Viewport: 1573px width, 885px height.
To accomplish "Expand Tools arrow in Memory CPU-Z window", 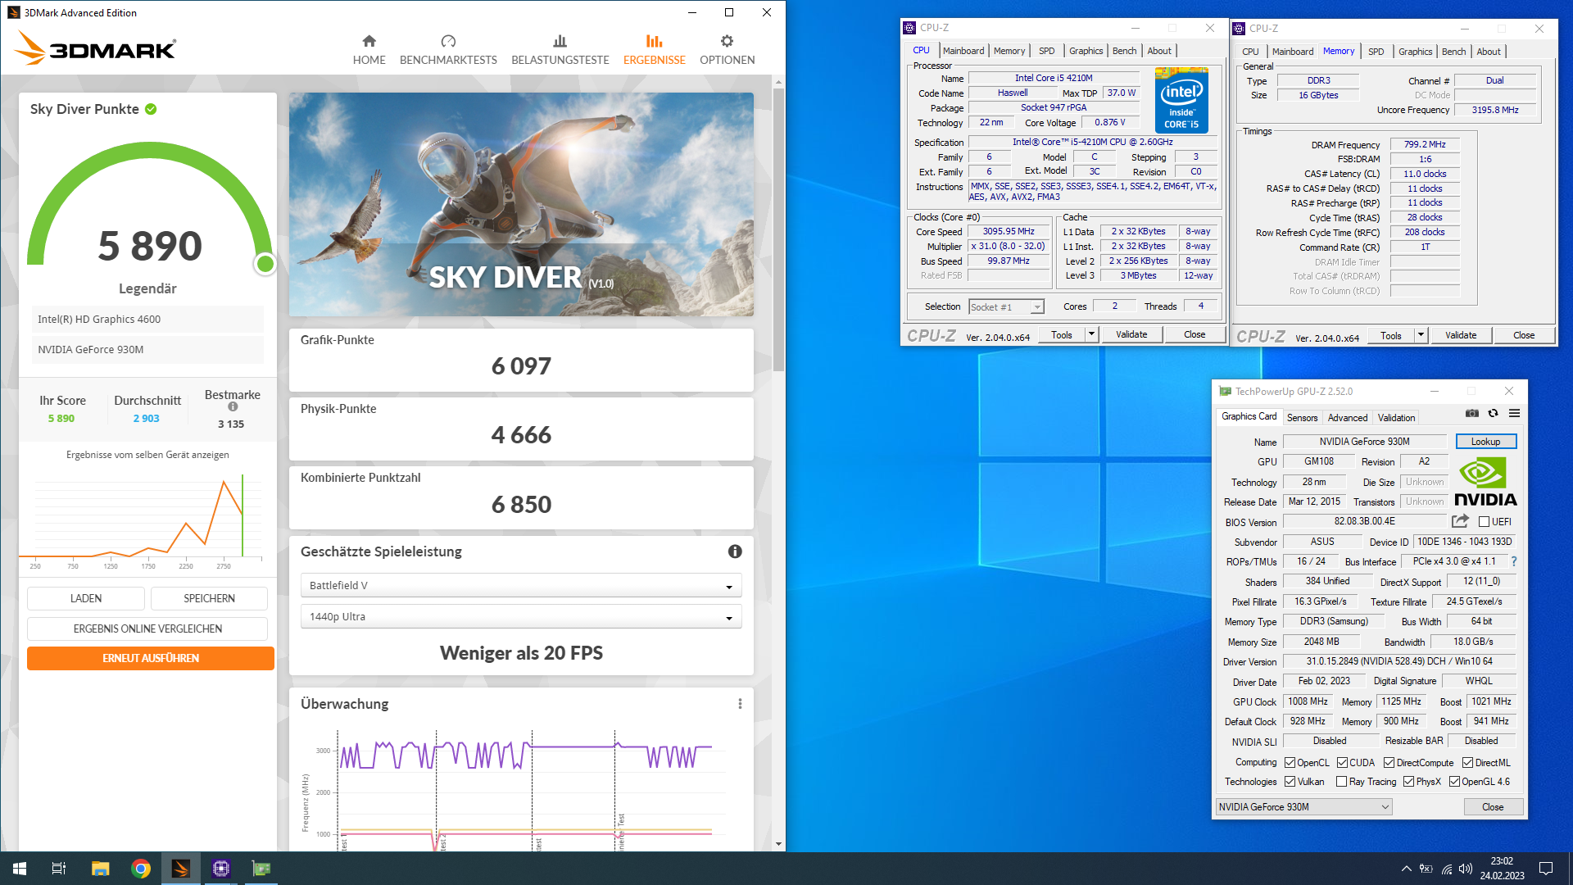I will [1421, 335].
